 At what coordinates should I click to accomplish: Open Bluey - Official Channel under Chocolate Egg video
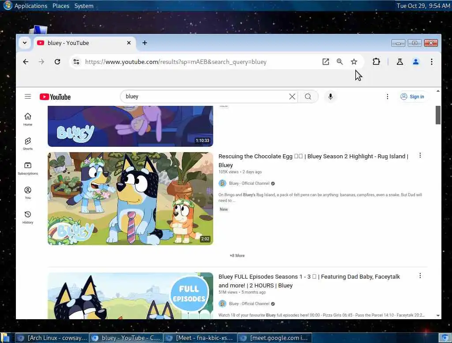click(x=249, y=183)
